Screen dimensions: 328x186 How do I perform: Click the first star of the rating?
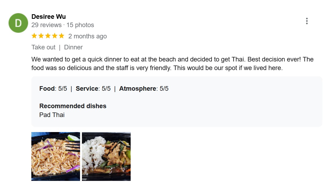34,36
